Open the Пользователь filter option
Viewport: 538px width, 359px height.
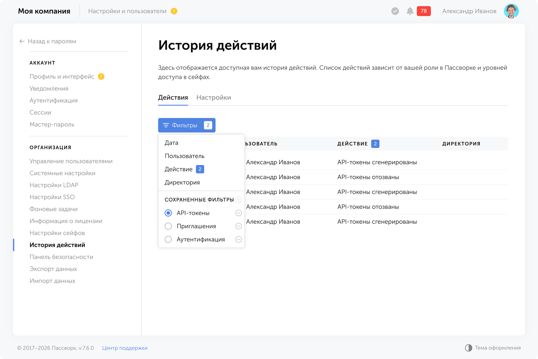[x=185, y=156]
